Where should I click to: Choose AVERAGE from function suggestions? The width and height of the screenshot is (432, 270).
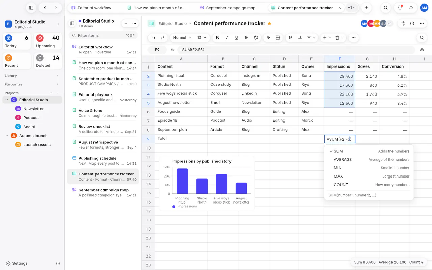pyautogui.click(x=369, y=160)
